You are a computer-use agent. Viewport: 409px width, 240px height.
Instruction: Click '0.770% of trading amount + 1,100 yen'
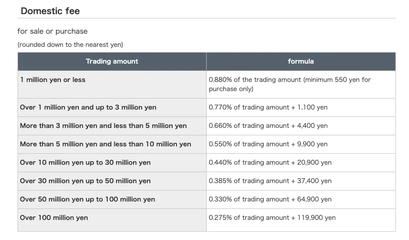tap(268, 107)
